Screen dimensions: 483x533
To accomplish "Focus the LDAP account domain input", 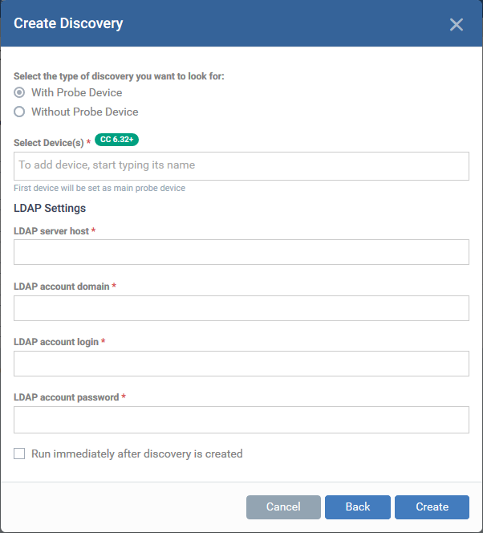I will click(x=241, y=308).
